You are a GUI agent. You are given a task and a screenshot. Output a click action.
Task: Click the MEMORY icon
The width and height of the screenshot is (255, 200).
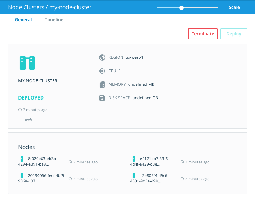pyautogui.click(x=102, y=84)
